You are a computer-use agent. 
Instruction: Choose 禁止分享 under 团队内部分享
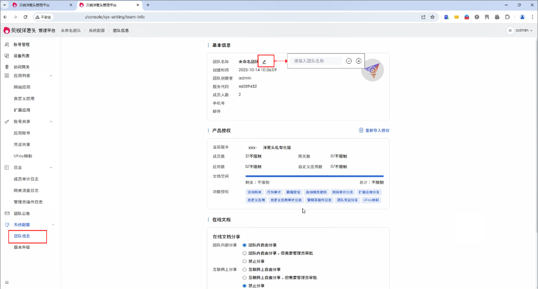coord(244,261)
